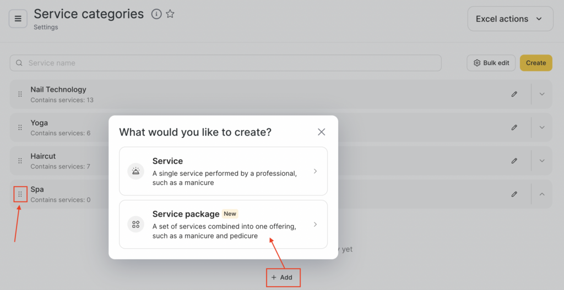
Task: Click the drag handle for Nail Technology
Action: [x=20, y=94]
